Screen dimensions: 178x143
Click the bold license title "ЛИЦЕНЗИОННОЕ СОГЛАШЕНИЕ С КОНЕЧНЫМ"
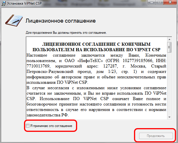click(x=96, y=44)
